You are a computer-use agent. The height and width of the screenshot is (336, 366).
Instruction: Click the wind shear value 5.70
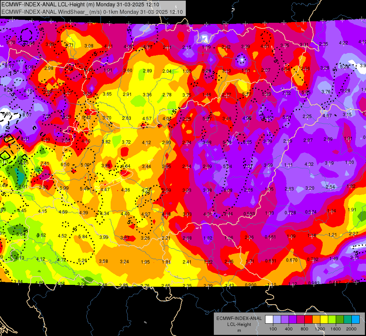click(x=11, y=43)
